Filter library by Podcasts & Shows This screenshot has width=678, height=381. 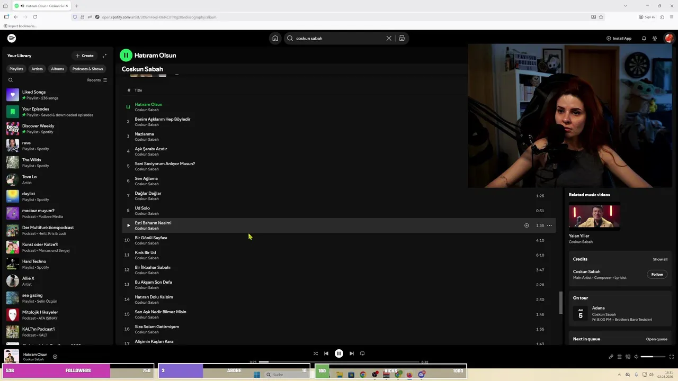pyautogui.click(x=87, y=69)
